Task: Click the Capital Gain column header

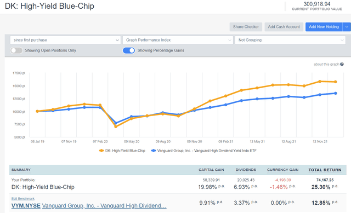Action: [x=211, y=170]
